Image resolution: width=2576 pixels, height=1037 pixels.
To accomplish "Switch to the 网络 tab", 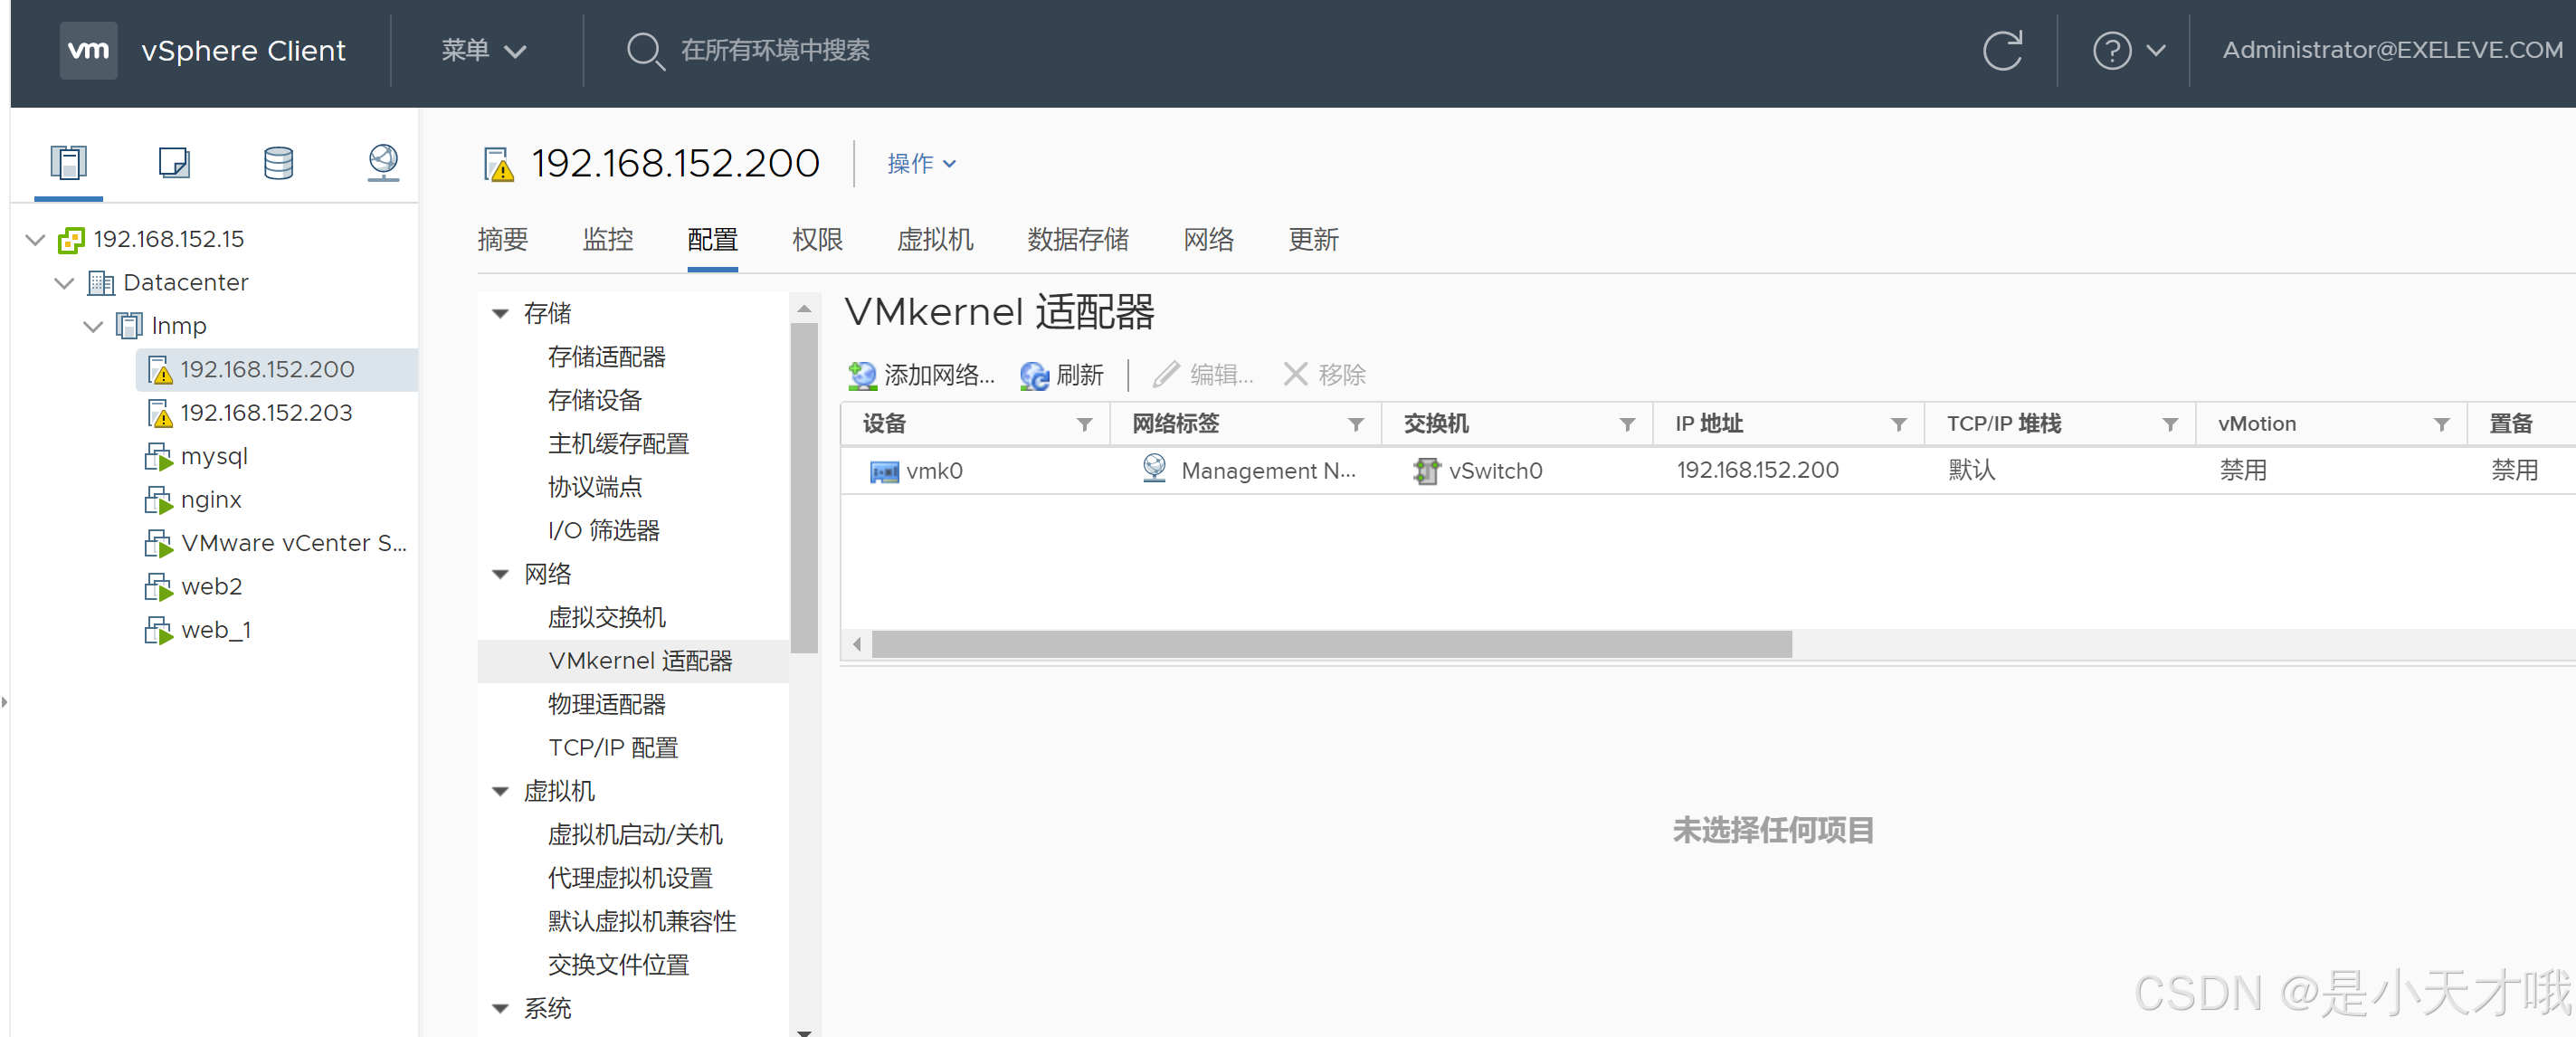I will pyautogui.click(x=1208, y=239).
